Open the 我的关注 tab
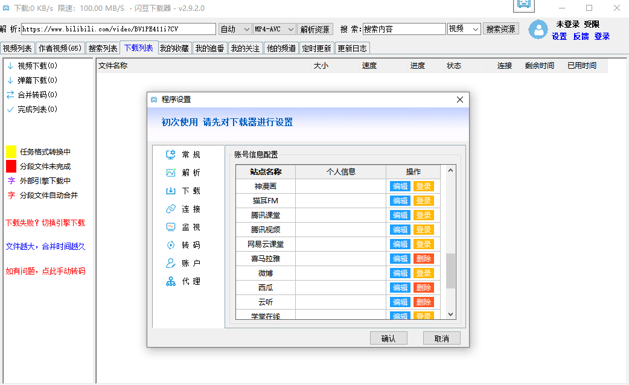 [x=245, y=48]
